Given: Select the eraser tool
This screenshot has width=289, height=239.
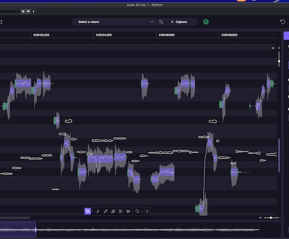Looking at the screenshot, I should pos(113,211).
